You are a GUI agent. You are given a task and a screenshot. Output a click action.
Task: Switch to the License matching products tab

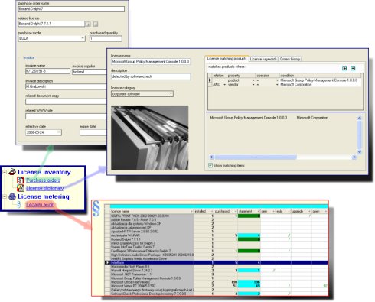(x=227, y=58)
